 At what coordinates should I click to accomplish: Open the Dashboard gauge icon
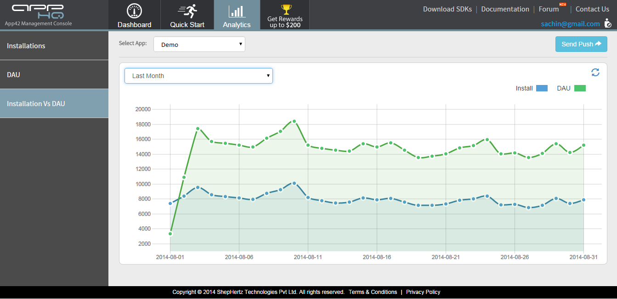pos(134,11)
